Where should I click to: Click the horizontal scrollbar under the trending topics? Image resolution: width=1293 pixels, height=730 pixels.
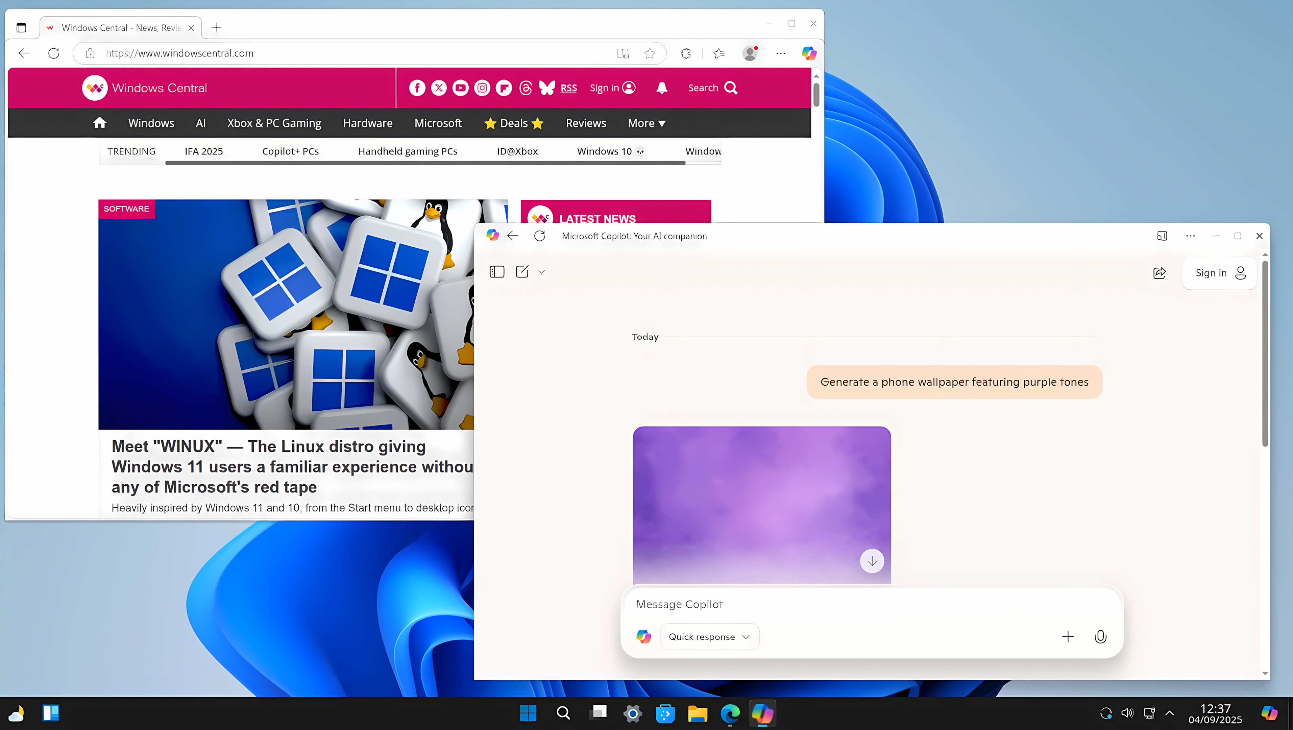coord(425,163)
